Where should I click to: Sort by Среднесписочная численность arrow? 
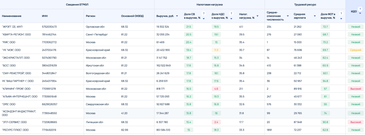[x=288, y=16]
